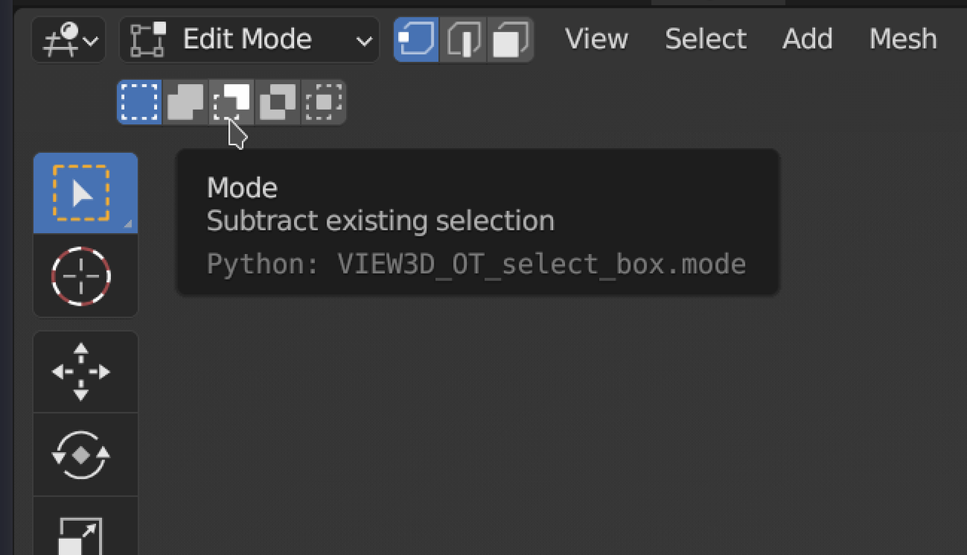The image size is (967, 555).
Task: Open the Mesh menu
Action: (903, 39)
